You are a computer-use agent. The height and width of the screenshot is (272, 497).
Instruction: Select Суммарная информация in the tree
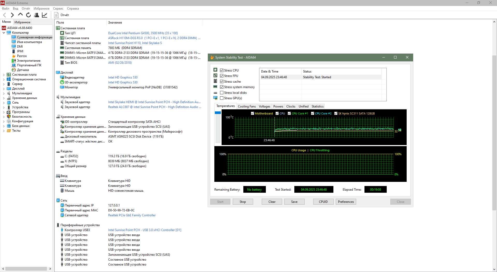(34, 37)
